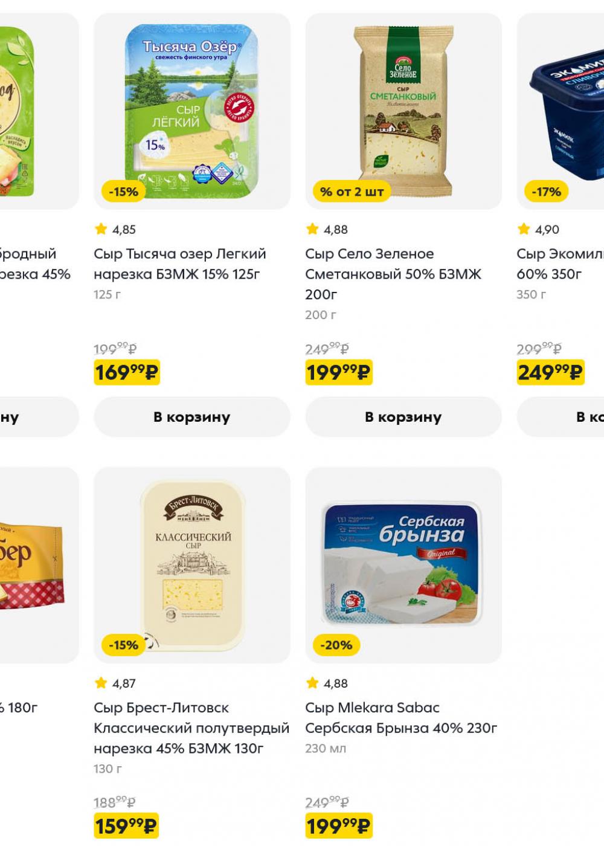Click the star icon beside rating 4,88 Село Зеленое
This screenshot has height=846, width=604.
(x=312, y=229)
